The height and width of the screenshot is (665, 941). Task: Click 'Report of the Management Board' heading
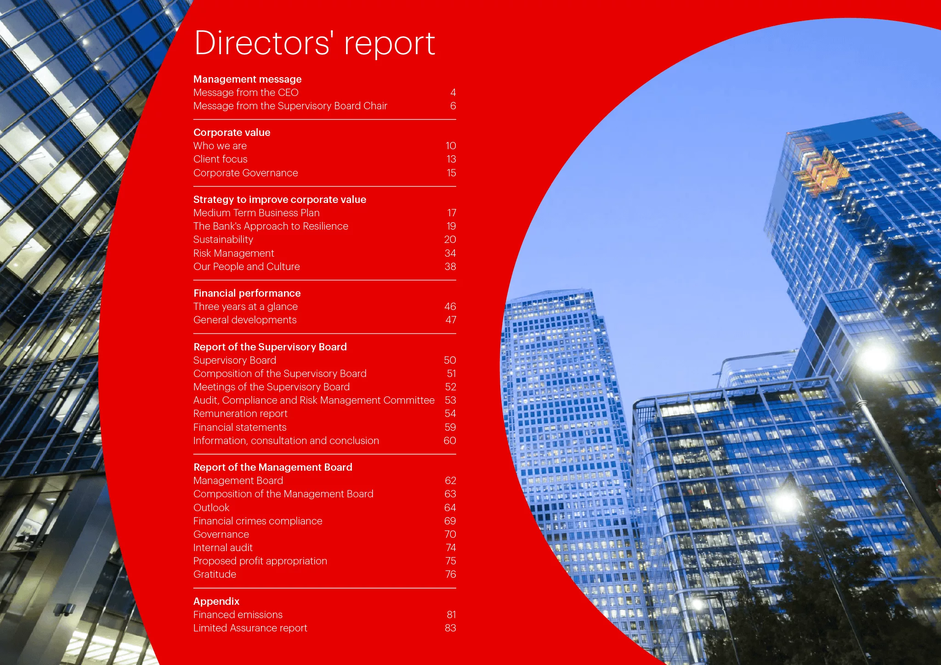[272, 468]
